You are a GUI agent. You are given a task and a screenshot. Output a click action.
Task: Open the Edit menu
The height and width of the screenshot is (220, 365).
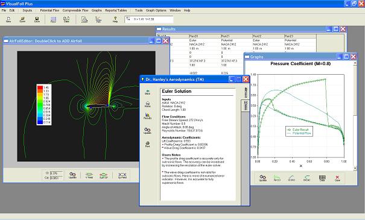tap(12, 10)
